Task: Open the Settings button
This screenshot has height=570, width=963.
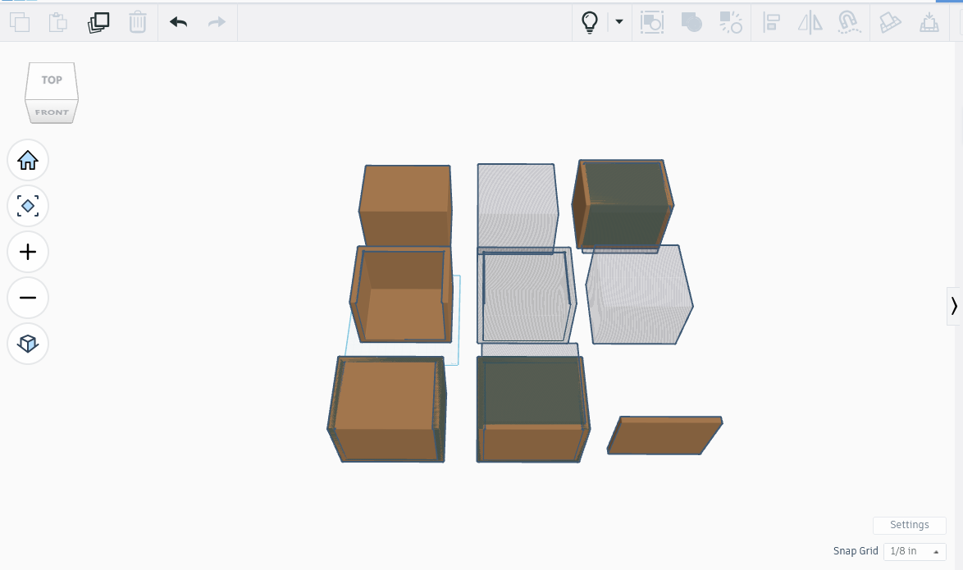Action: coord(909,525)
